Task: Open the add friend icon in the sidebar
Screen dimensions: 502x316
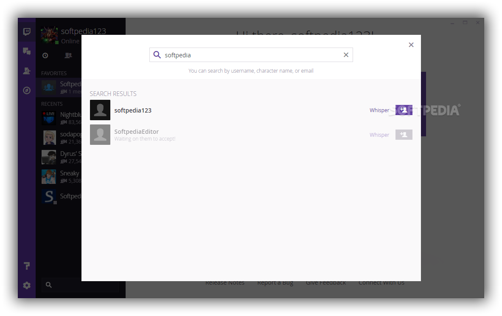Action: point(27,71)
